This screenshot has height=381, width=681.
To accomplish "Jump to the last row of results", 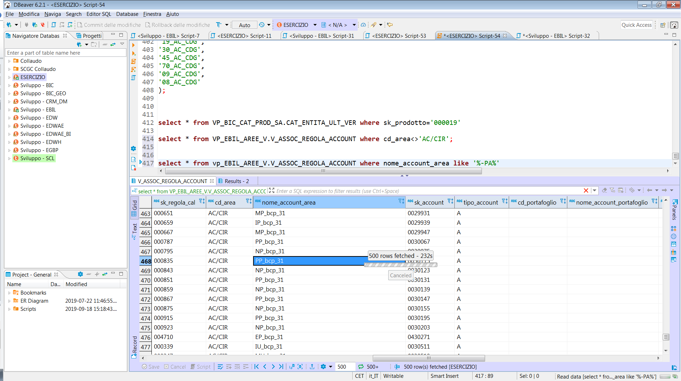I will pyautogui.click(x=281, y=367).
